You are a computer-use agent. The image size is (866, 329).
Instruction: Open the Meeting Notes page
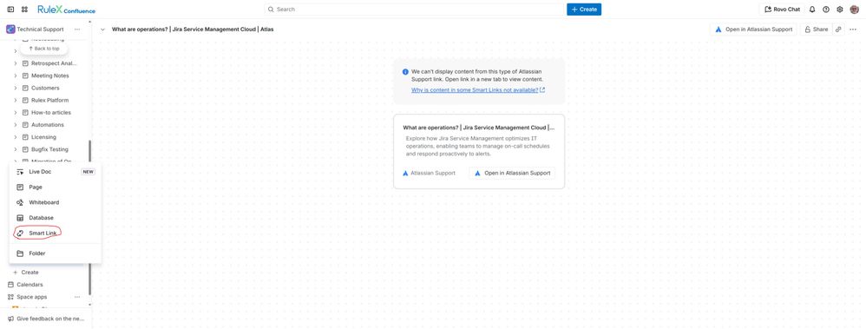(50, 76)
